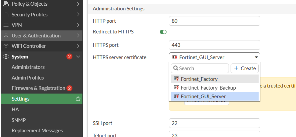Expand the User & Authentication chevron
This screenshot has height=137, width=296.
78,35
